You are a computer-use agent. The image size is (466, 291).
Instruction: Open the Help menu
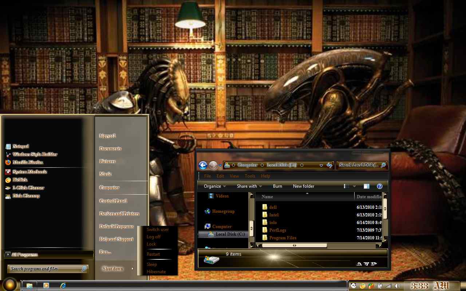point(266,176)
